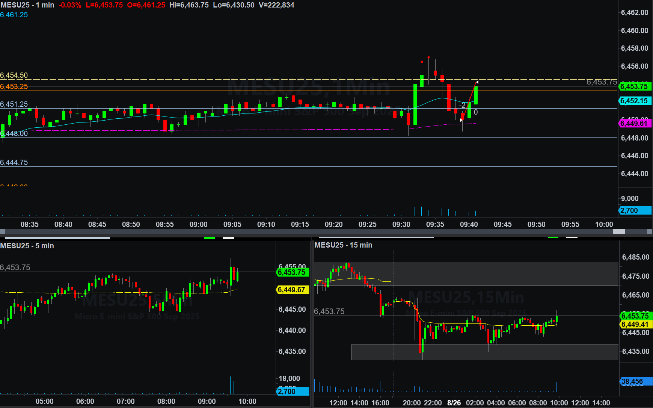Select the 6,461.25 dashed line label
Viewport: 653px width, 408px height.
pos(14,15)
